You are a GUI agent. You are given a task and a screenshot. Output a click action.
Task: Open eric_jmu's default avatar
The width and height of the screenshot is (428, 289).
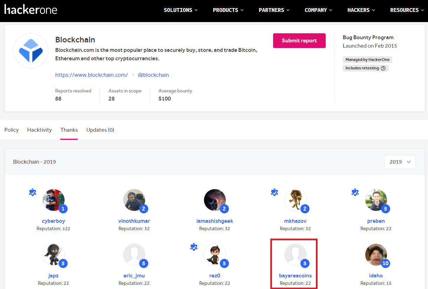[x=134, y=255]
